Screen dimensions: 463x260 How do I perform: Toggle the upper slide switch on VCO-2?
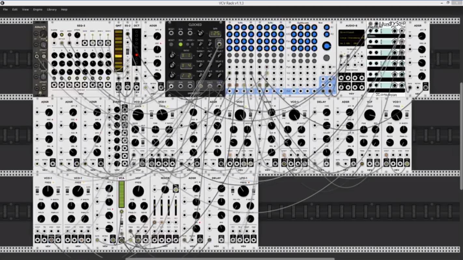click(143, 129)
